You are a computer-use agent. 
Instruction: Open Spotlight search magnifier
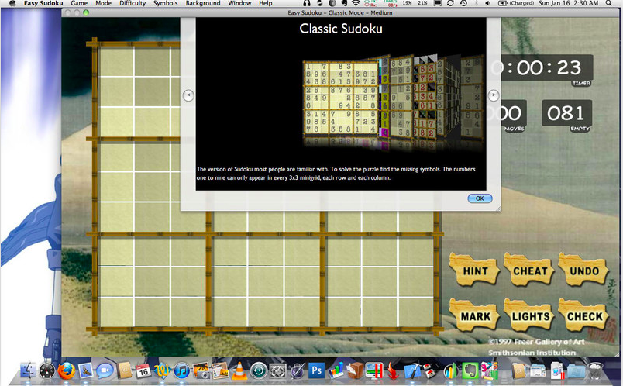point(608,3)
